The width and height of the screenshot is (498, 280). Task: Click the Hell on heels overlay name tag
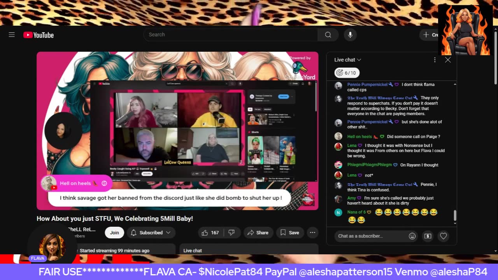click(77, 183)
